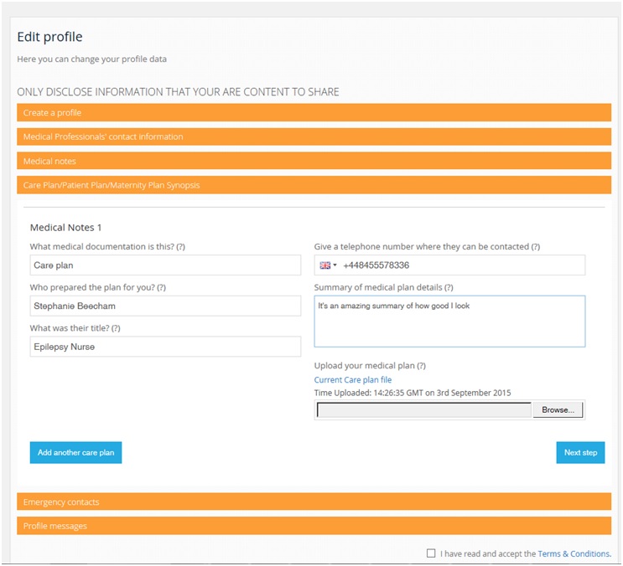Viewport: 623px width, 566px height.
Task: Click help icon beside summary of plan details
Action: 449,287
